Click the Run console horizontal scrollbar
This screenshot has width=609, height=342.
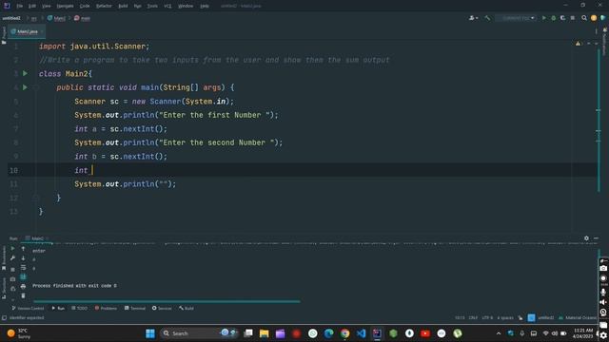167,301
